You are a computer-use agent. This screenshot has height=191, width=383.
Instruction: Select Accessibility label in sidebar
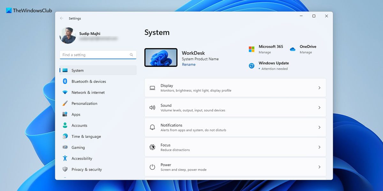(82, 159)
